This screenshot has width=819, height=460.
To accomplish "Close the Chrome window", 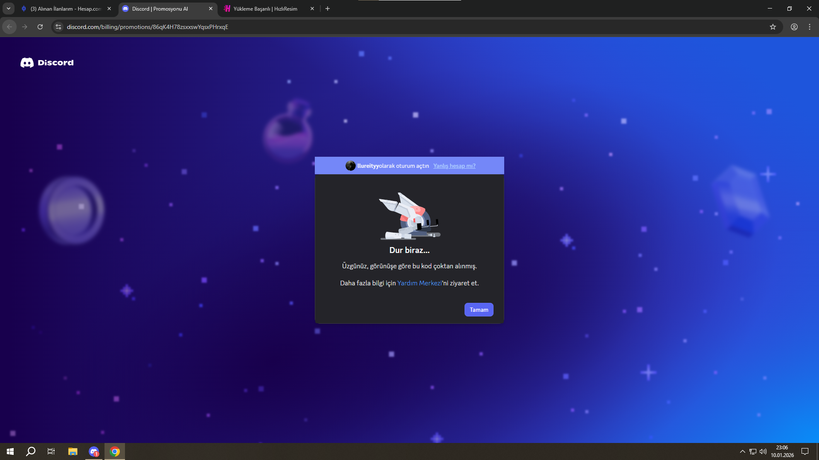I will [x=809, y=9].
